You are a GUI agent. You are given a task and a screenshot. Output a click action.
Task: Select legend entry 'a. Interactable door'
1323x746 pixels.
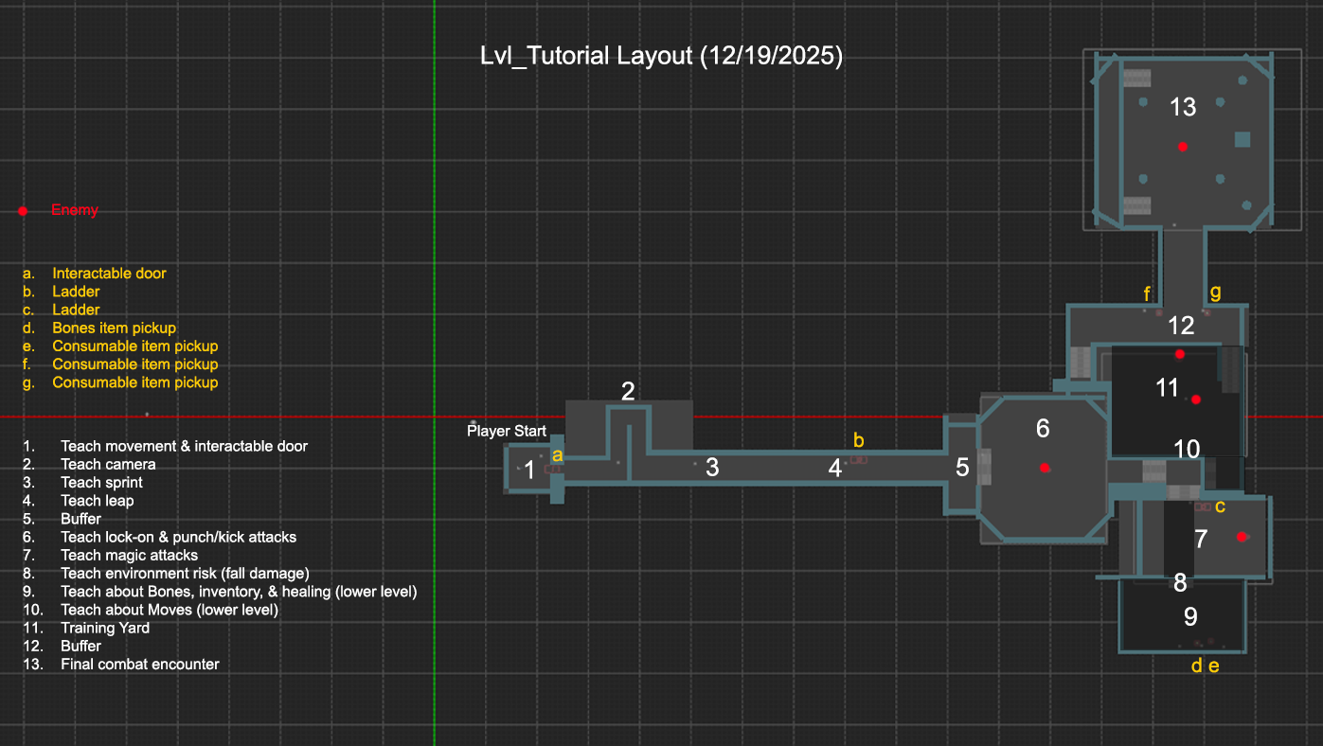point(95,274)
